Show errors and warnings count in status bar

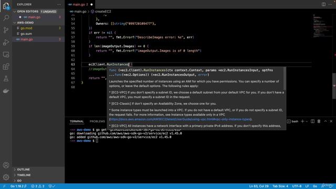(38, 186)
